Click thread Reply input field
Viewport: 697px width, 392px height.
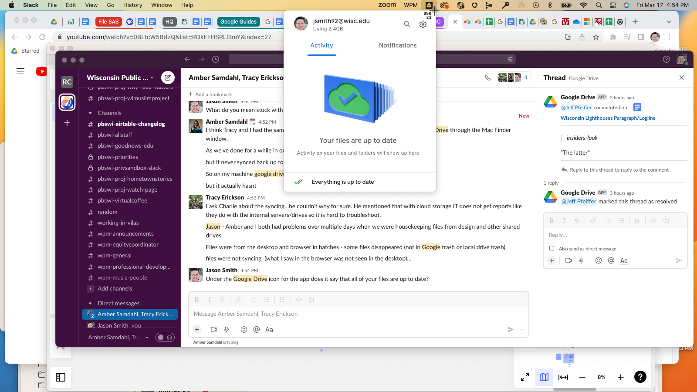pos(615,235)
